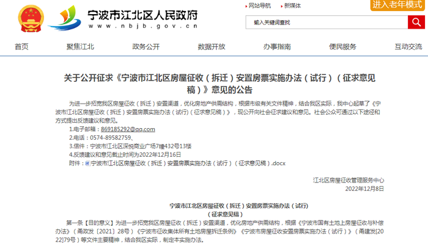
Task: Open 聚焦江北 navigation item
Action: pos(80,46)
